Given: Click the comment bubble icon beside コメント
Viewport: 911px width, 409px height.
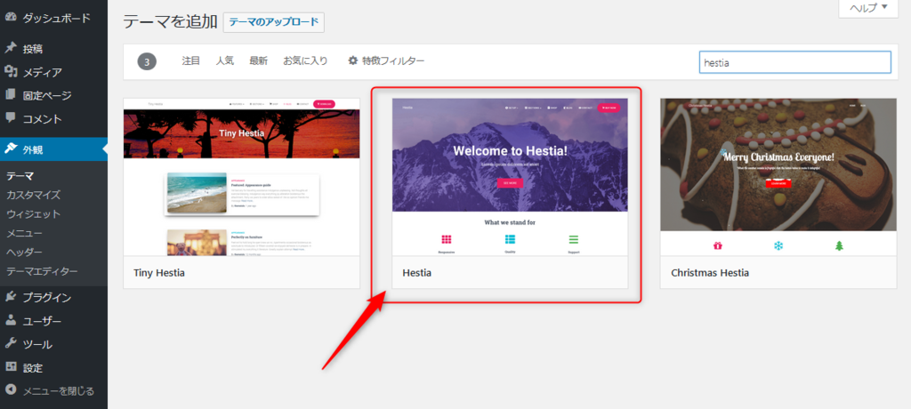Looking at the screenshot, I should coord(11,118).
